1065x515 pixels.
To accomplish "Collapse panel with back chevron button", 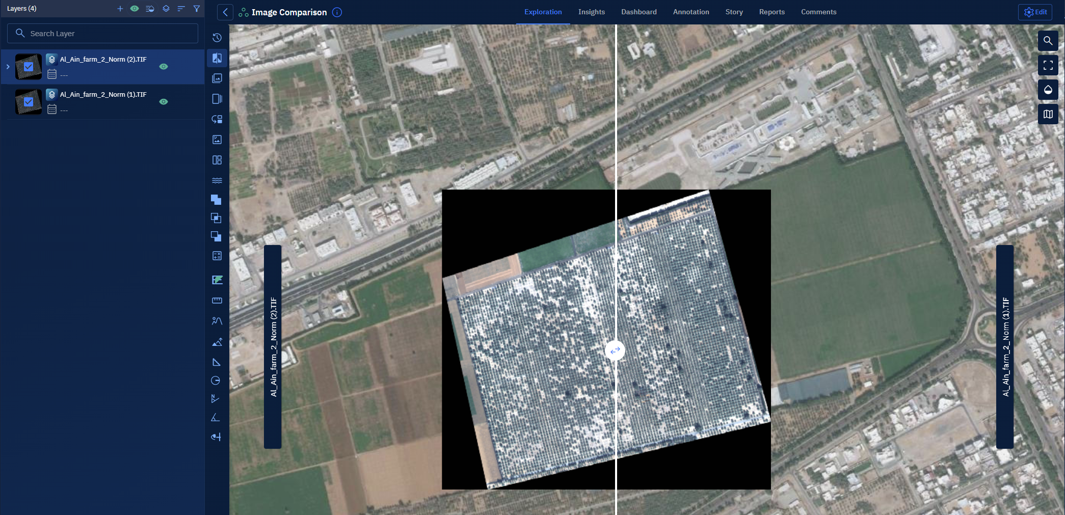I will click(x=225, y=12).
